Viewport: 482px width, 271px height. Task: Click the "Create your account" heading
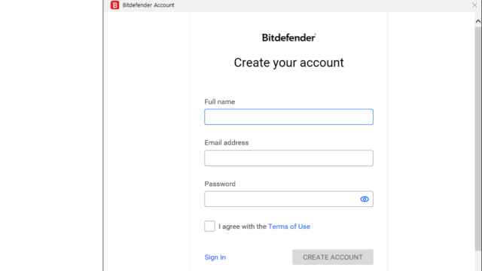(288, 63)
